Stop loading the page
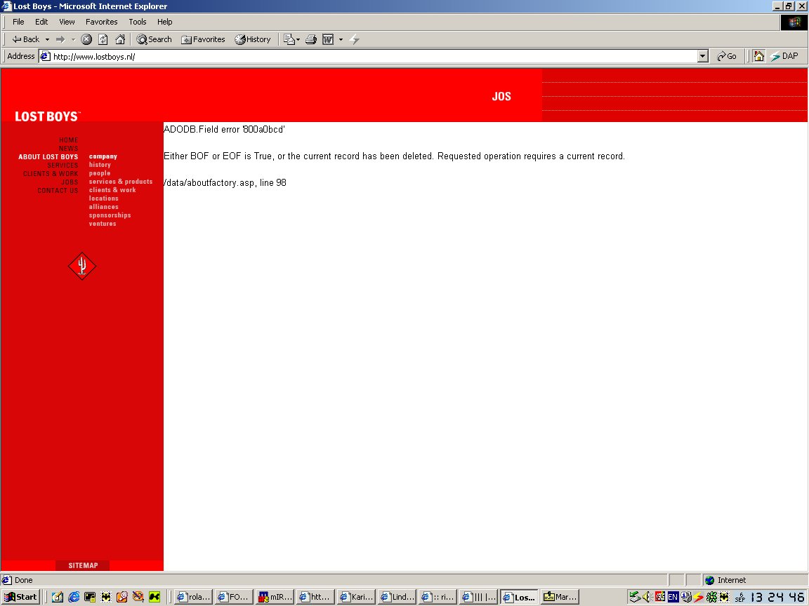Screen dimensions: 809x606 pyautogui.click(x=86, y=39)
